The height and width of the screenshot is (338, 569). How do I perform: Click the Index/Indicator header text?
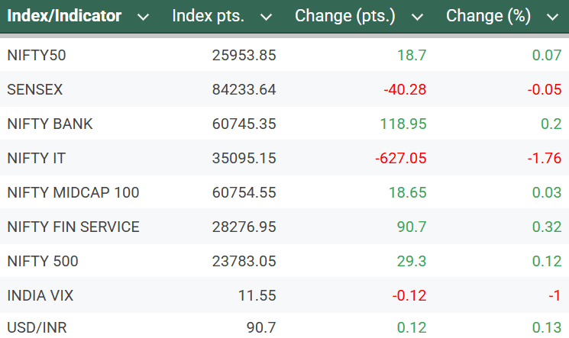(x=64, y=16)
